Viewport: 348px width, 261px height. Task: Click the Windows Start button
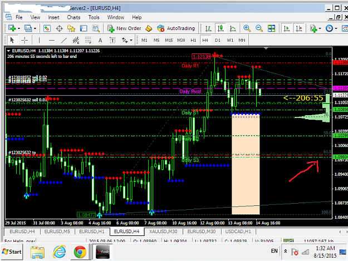pyautogui.click(x=12, y=252)
